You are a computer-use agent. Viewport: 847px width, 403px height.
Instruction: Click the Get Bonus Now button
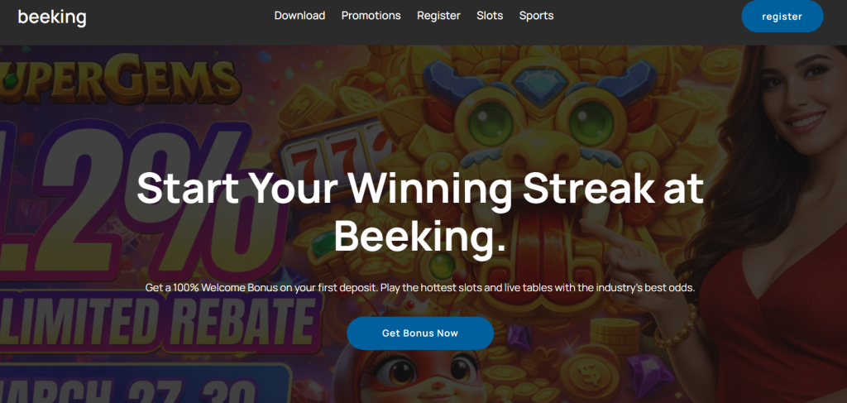coord(420,333)
